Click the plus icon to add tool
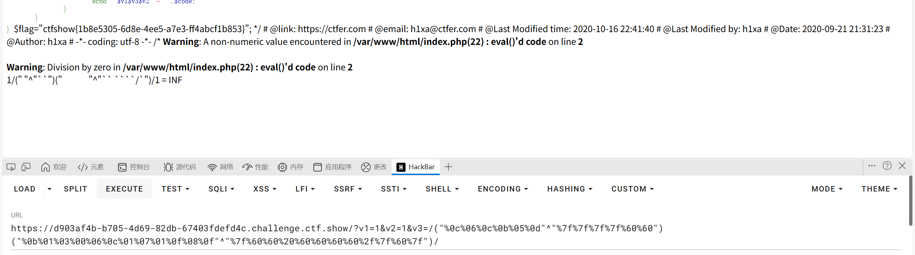The image size is (915, 255). coord(448,167)
